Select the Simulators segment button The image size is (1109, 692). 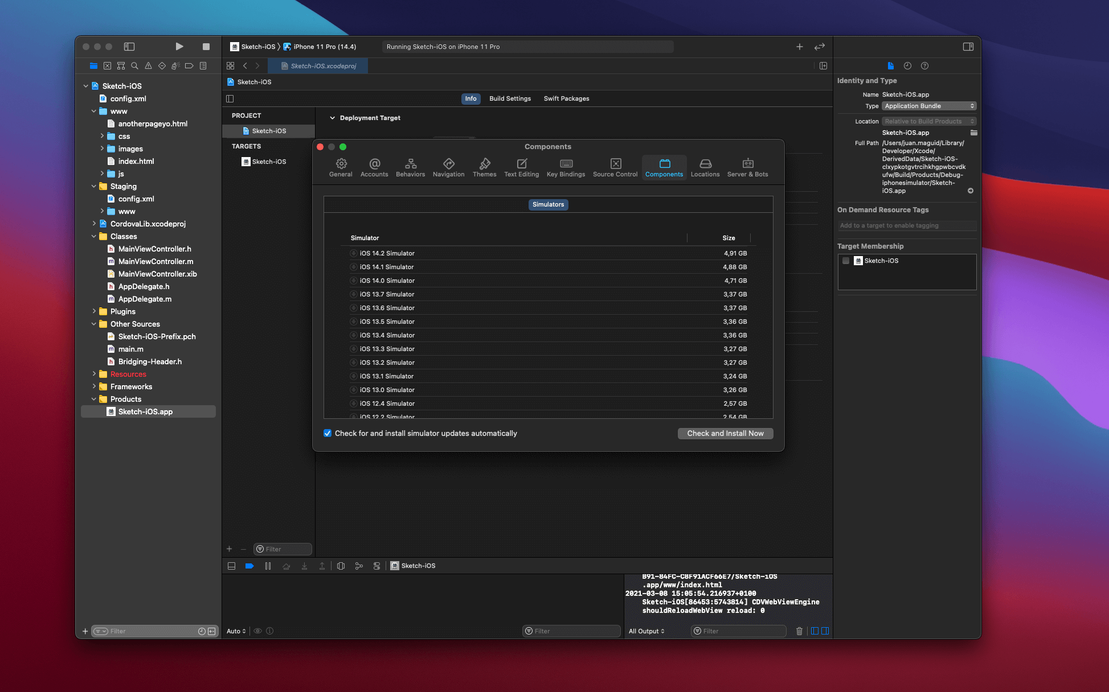pos(548,204)
